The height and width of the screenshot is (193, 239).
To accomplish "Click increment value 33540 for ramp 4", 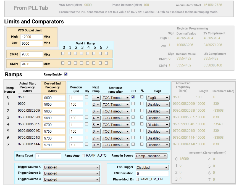I will (218, 124).
